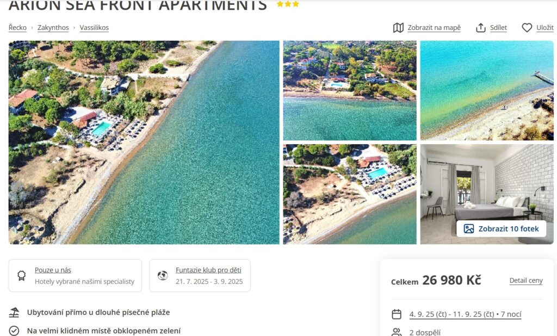Open the large aerial beach photo
557x336 pixels.
click(144, 142)
